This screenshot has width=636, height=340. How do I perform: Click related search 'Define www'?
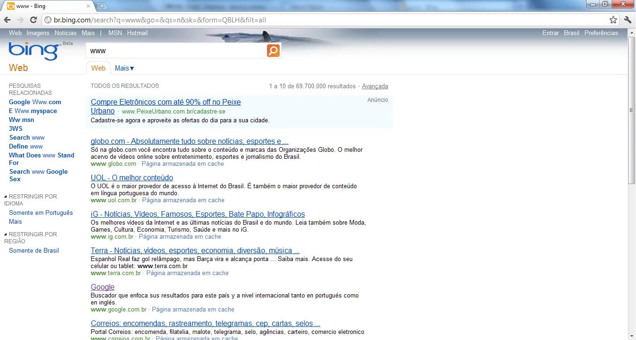[x=26, y=147]
